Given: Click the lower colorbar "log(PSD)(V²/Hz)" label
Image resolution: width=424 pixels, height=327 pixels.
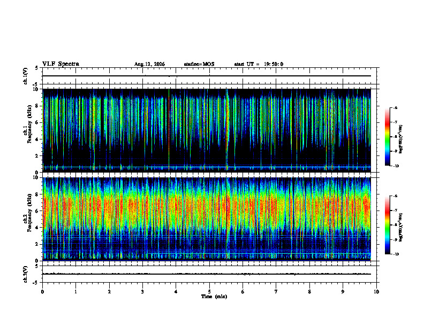Looking at the screenshot, I should (401, 228).
